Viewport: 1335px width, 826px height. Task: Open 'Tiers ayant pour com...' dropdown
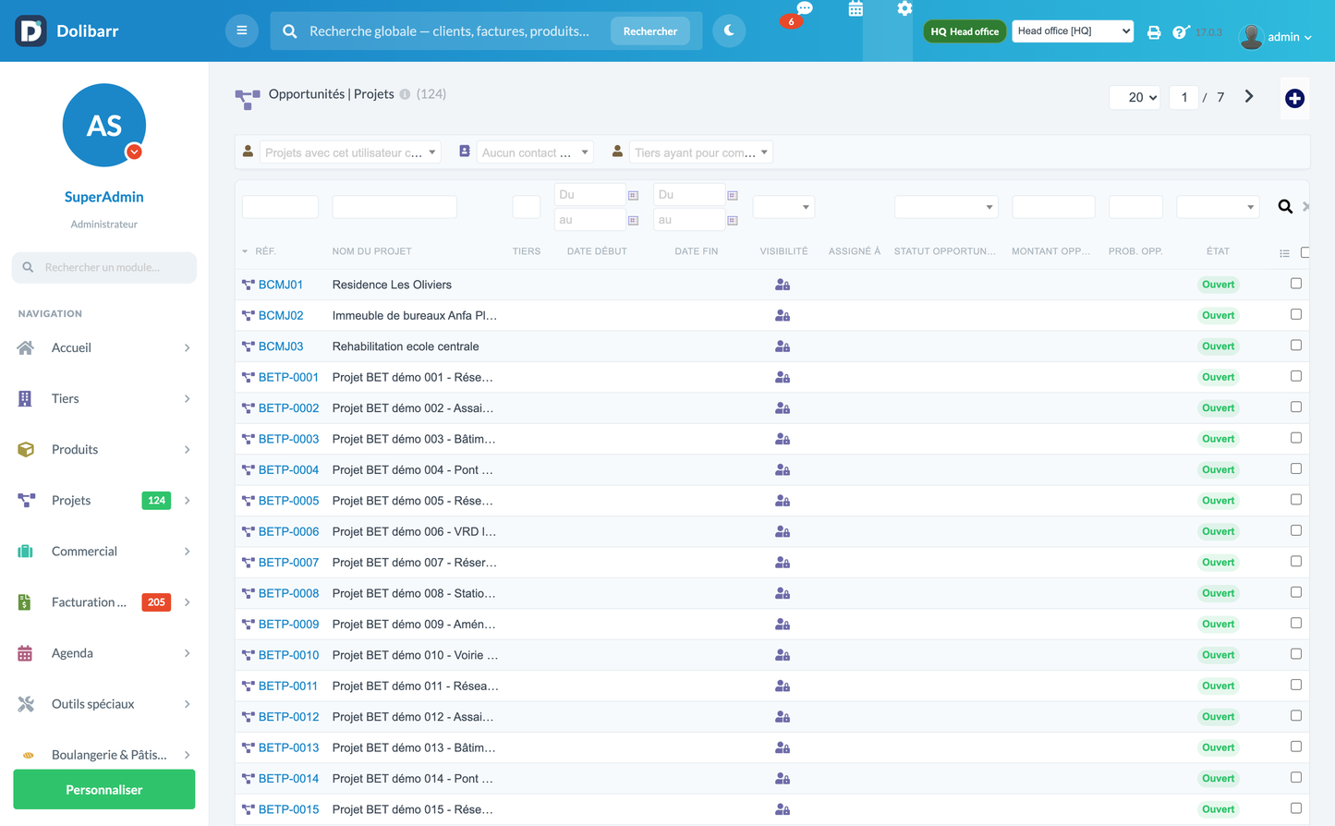[x=700, y=152]
